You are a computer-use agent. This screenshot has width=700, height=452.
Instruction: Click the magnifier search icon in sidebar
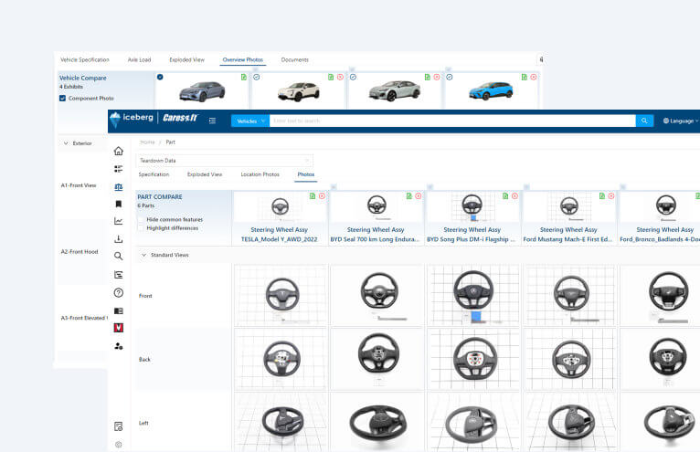pos(118,256)
